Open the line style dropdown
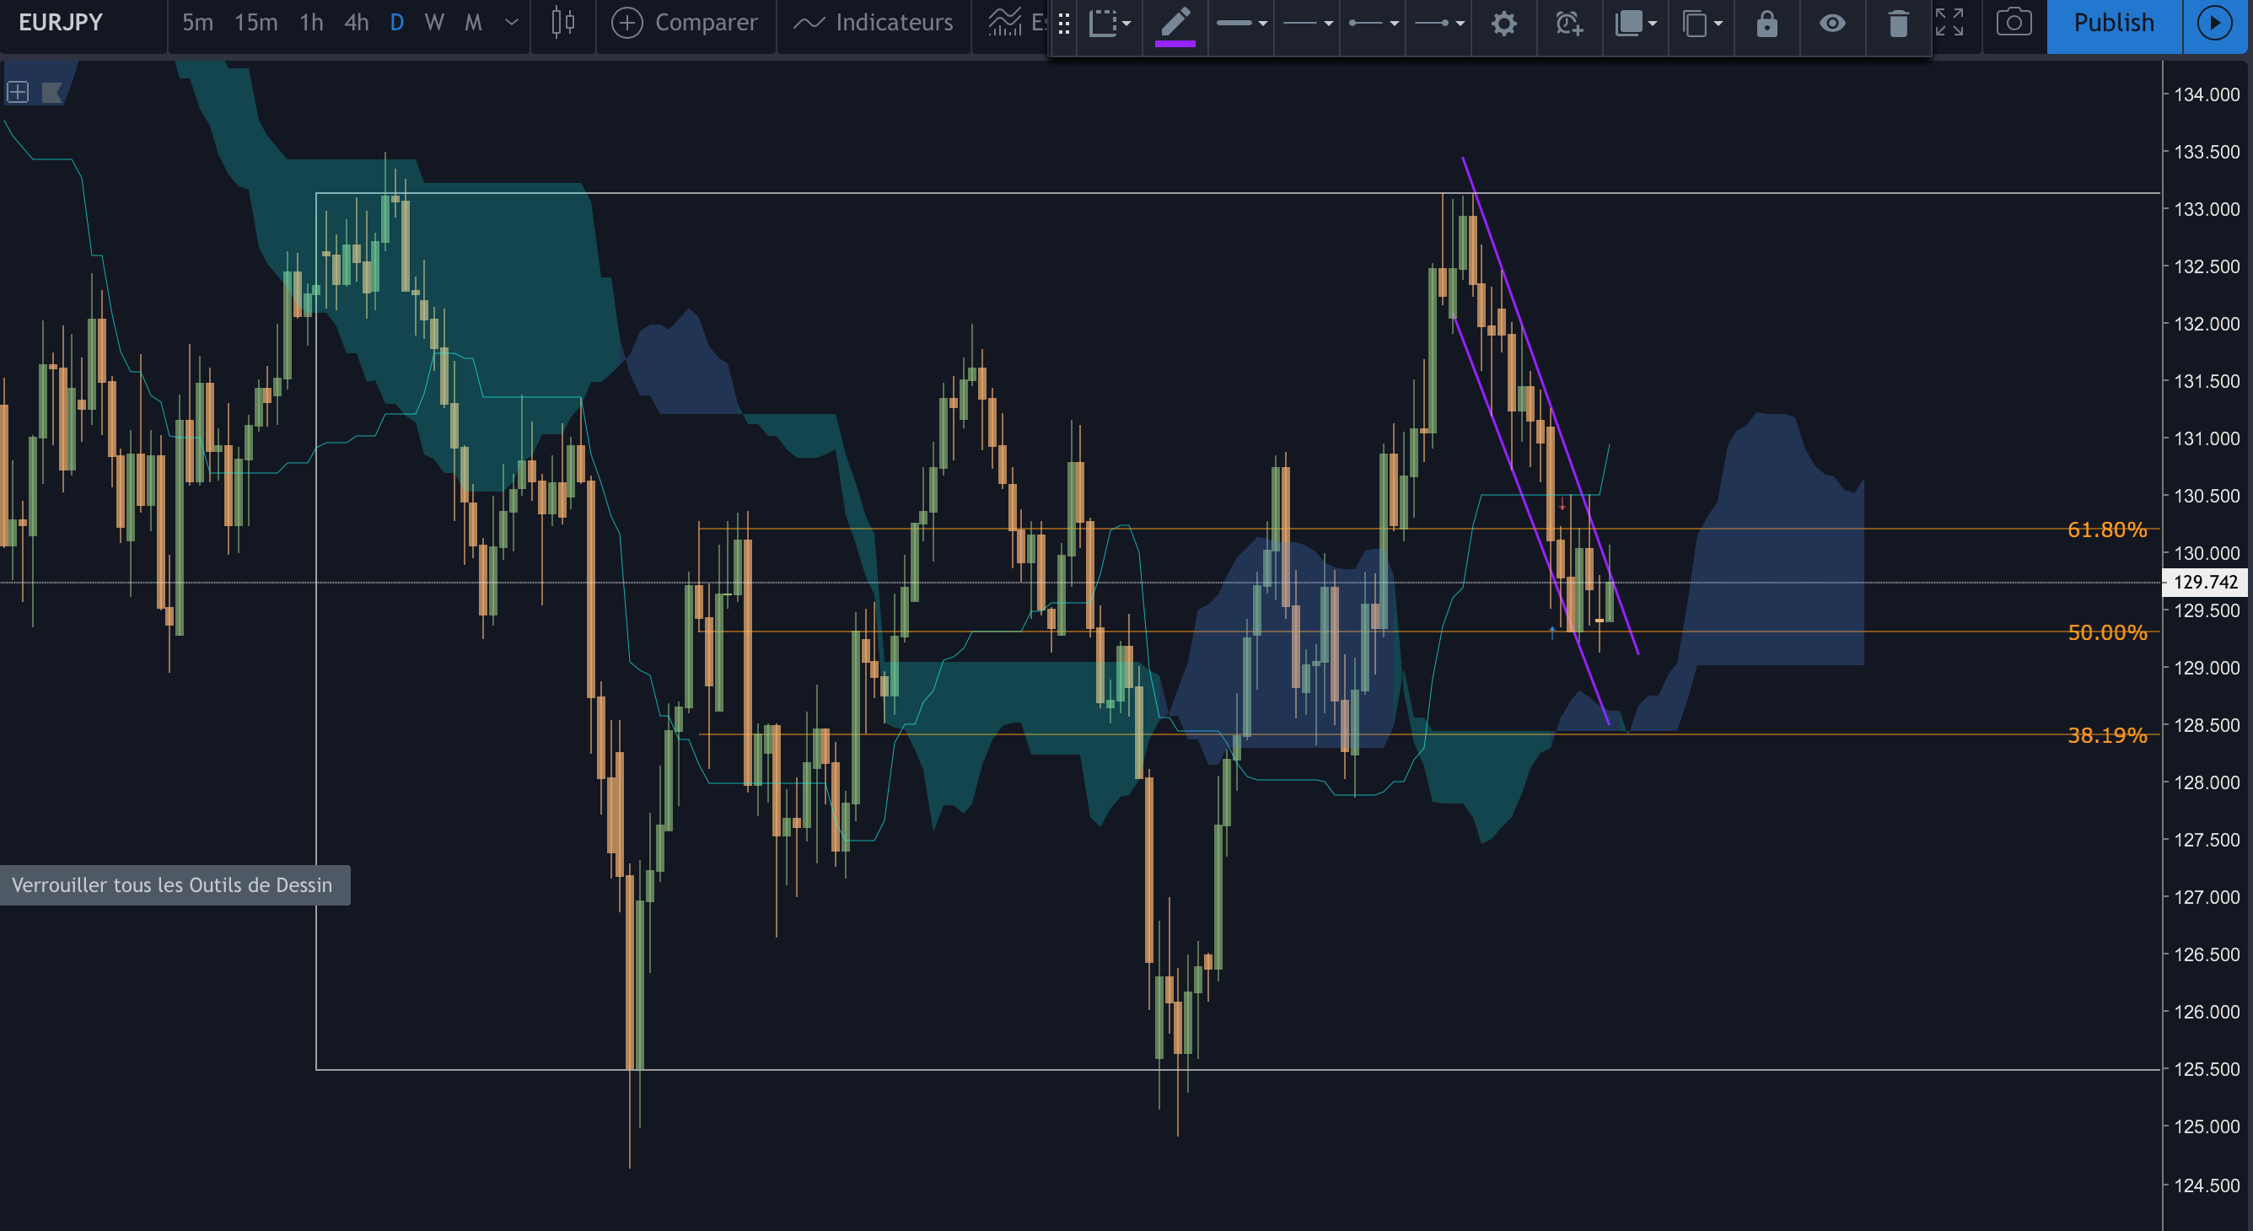 (1307, 24)
